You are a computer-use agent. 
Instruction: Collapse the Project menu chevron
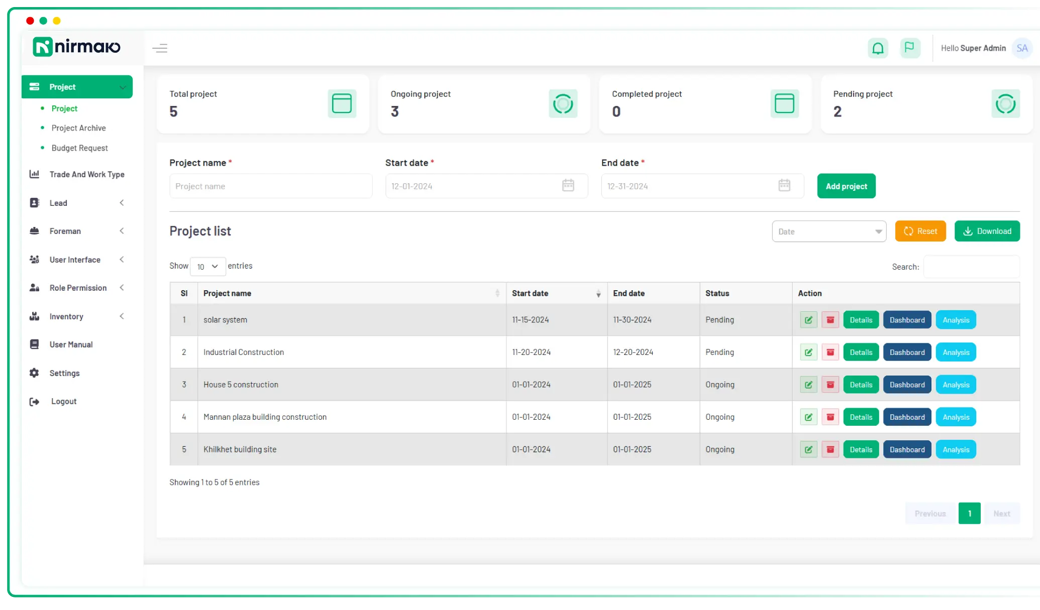pos(122,87)
